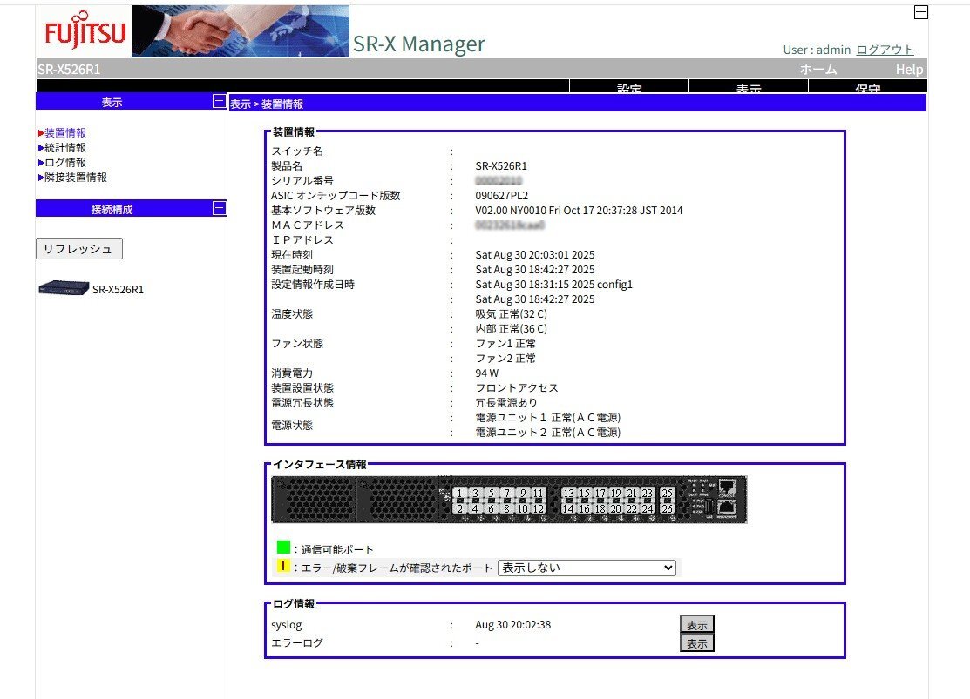970x699 pixels.
Task: Open the 装置情報 sidebar link
Action: (x=65, y=133)
